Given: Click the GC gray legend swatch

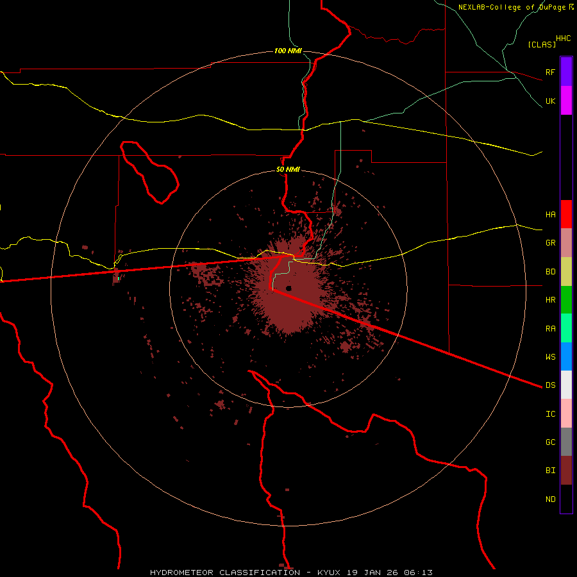Looking at the screenshot, I should 566,442.
